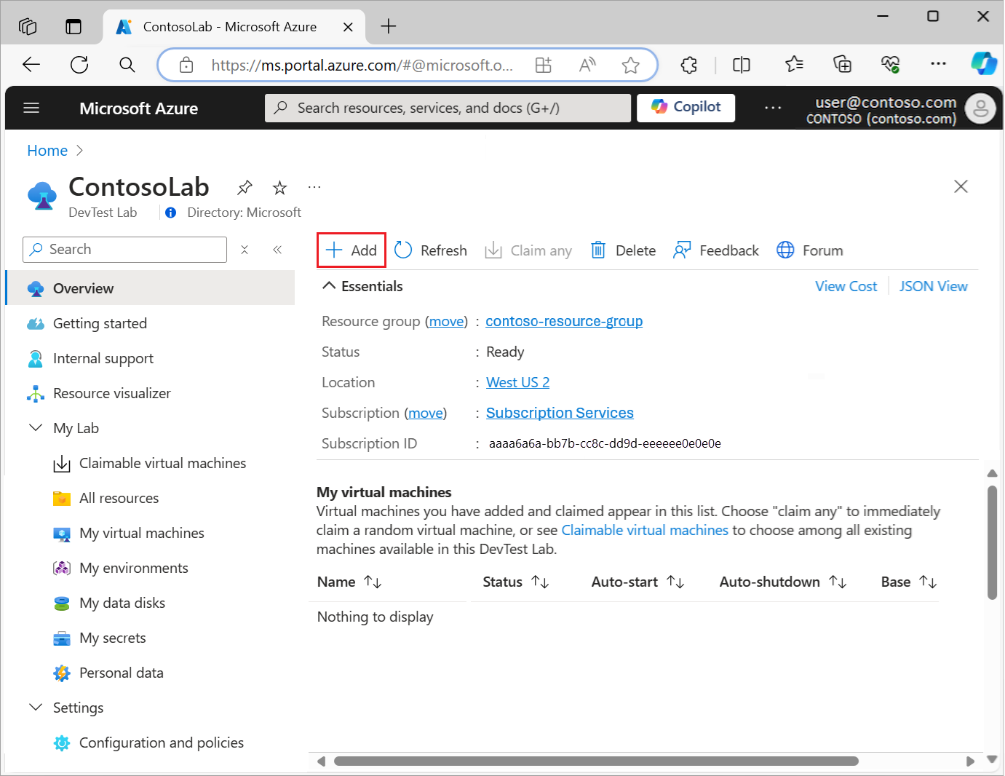Viewport: 1005px width, 776px height.
Task: Refresh the lab overview
Action: [431, 250]
